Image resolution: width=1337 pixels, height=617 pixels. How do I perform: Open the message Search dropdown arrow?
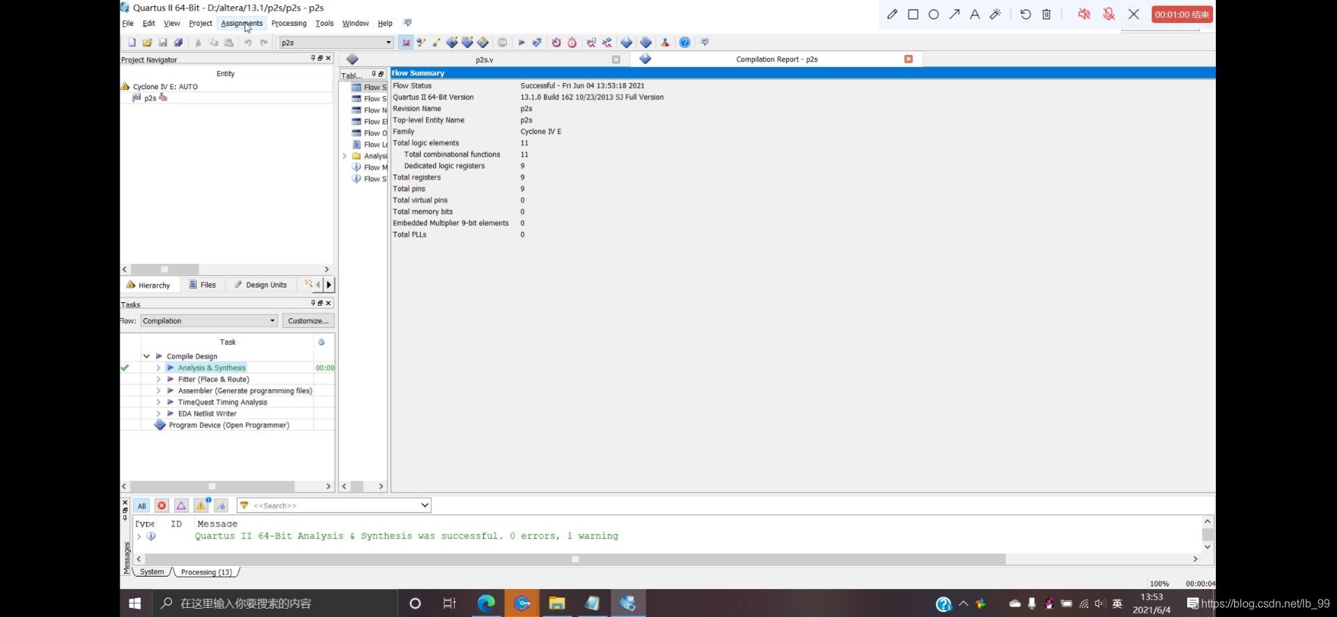click(x=424, y=505)
